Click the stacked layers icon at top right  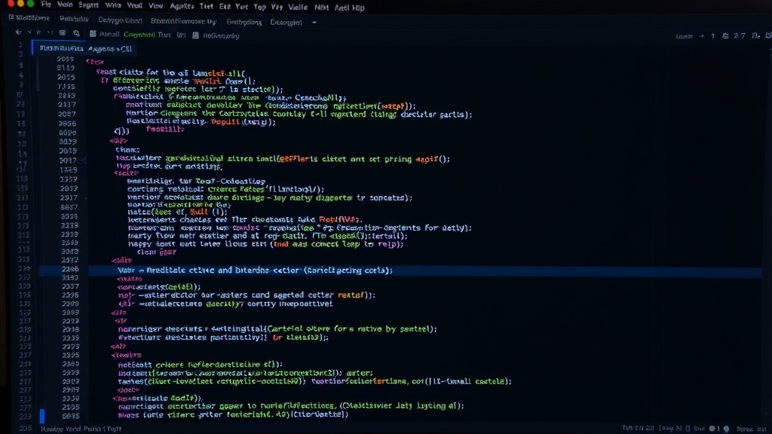725,36
